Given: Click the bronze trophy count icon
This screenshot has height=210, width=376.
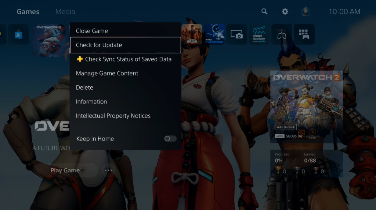Looking at the screenshot, I should pyautogui.click(x=316, y=170).
